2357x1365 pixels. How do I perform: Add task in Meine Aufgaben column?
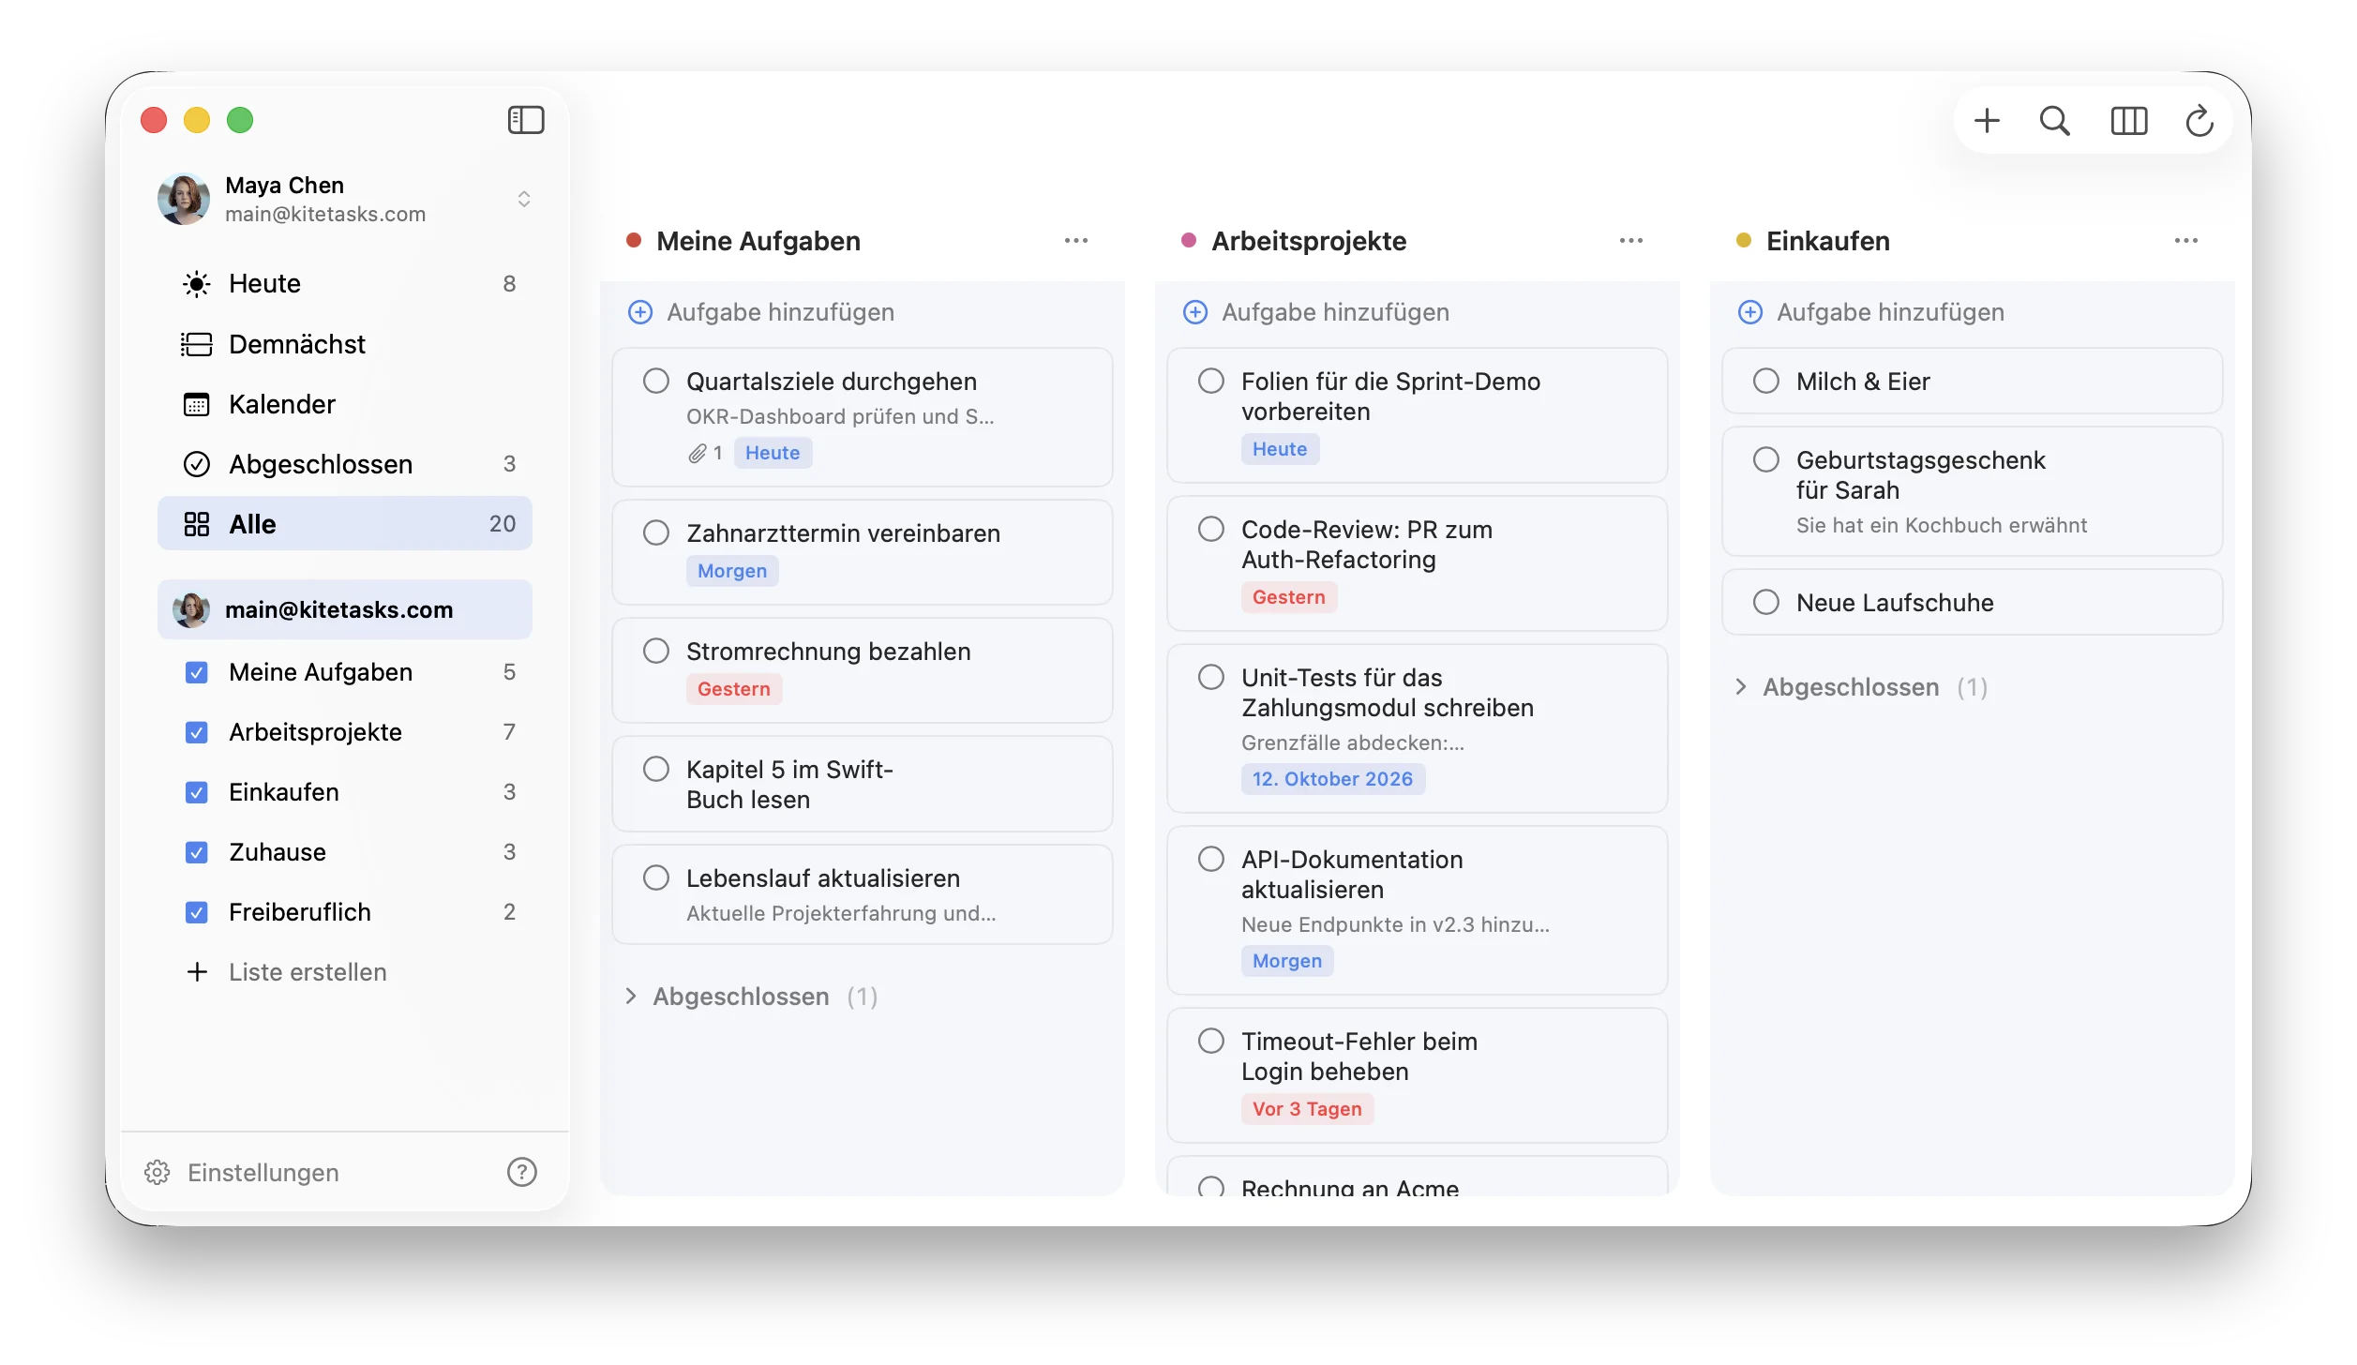(761, 312)
